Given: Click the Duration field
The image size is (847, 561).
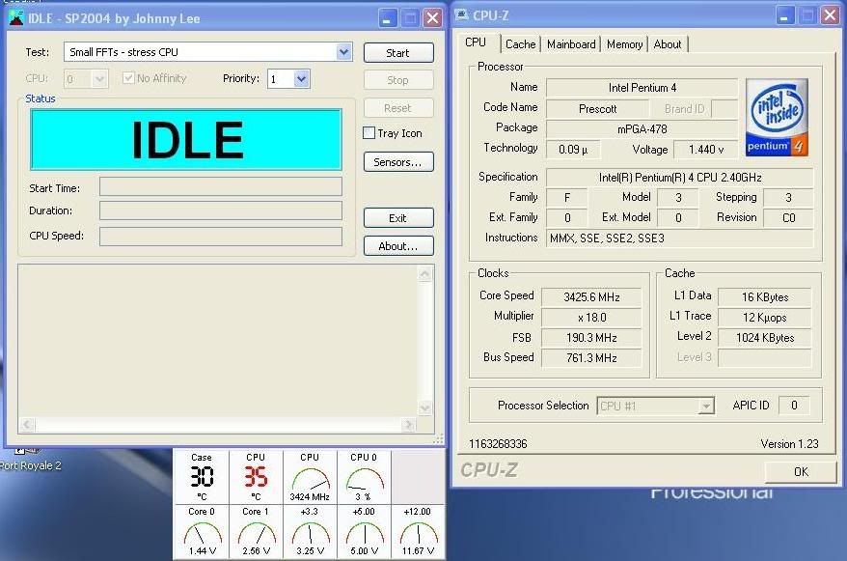Looking at the screenshot, I should click(x=220, y=210).
